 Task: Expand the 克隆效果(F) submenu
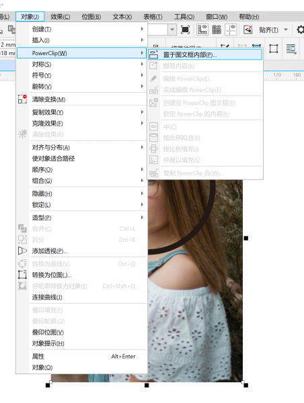point(81,124)
